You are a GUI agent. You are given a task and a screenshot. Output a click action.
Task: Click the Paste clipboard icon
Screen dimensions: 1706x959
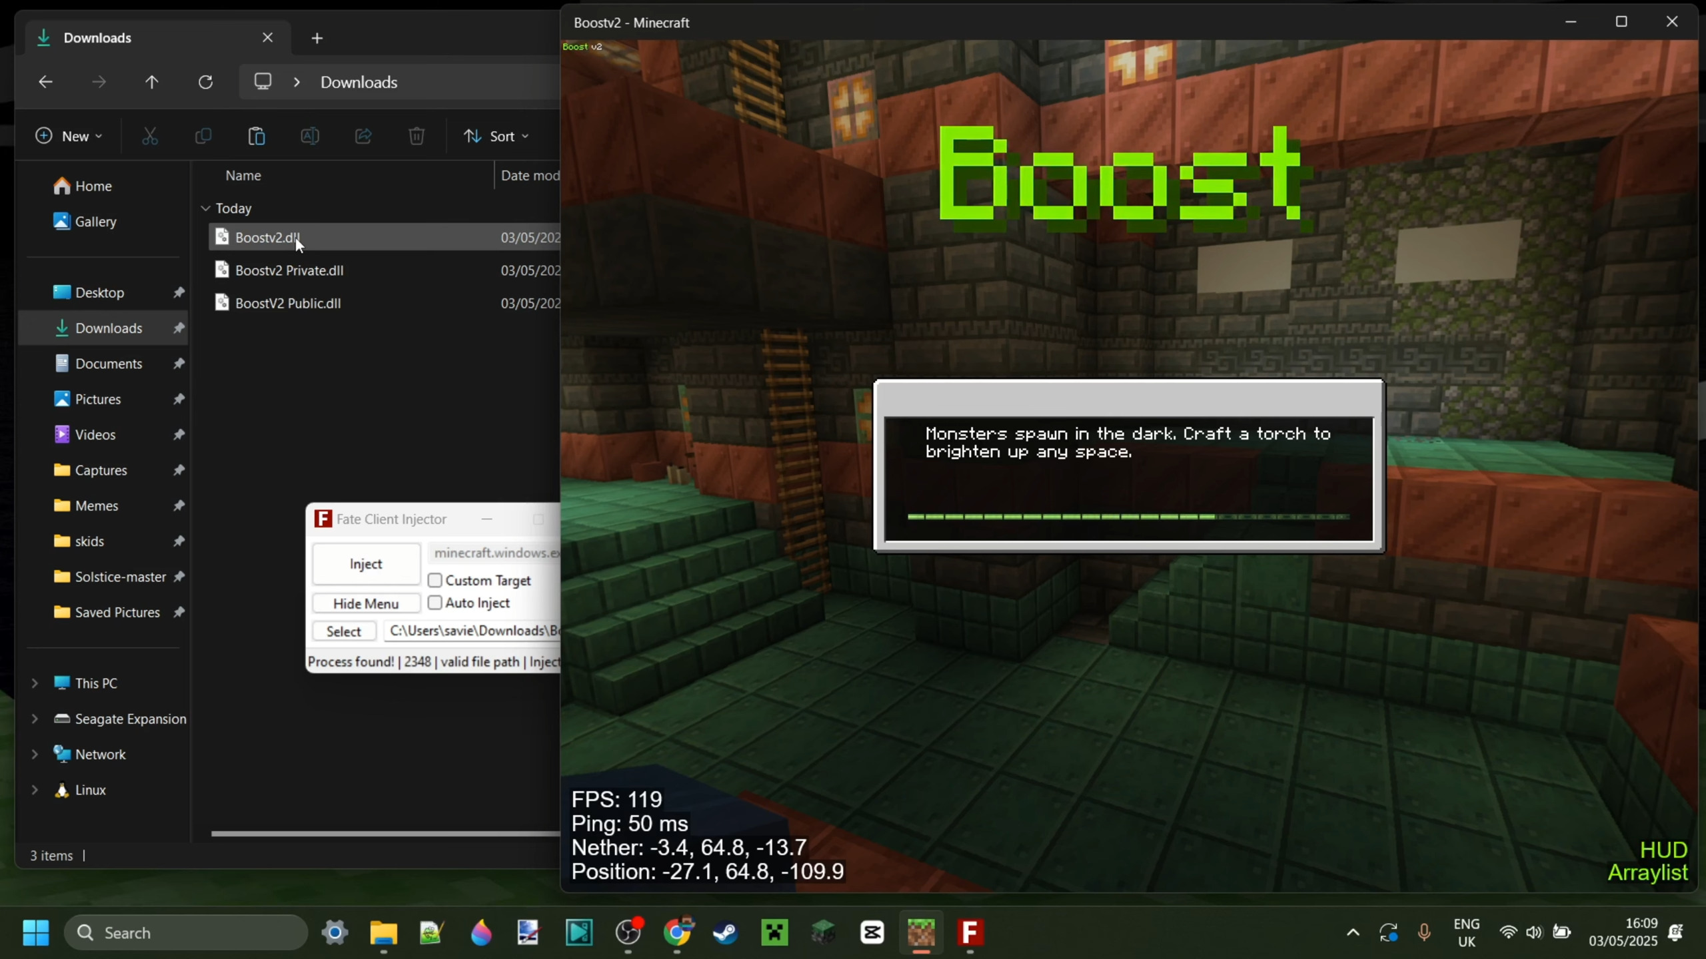click(257, 136)
